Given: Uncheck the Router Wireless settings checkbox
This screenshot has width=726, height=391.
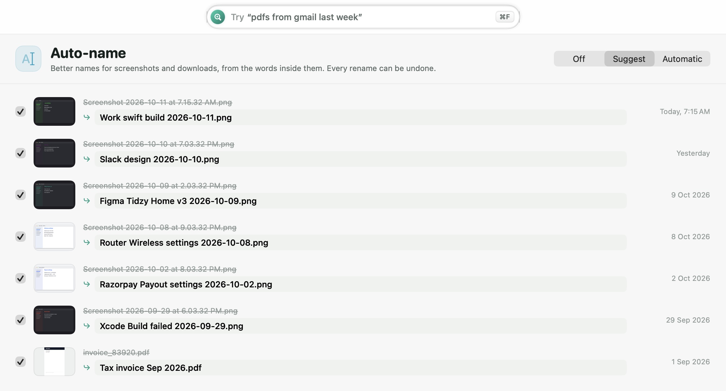Looking at the screenshot, I should (x=21, y=237).
